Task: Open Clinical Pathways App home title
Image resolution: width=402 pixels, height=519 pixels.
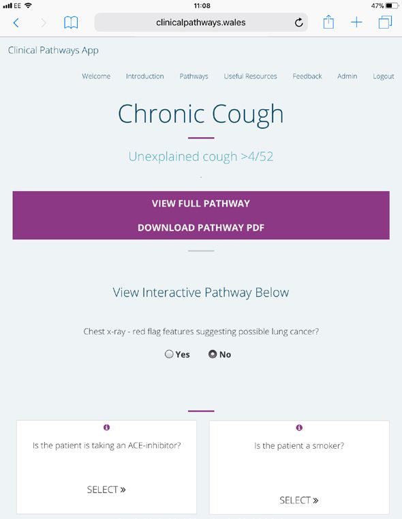Action: click(53, 50)
